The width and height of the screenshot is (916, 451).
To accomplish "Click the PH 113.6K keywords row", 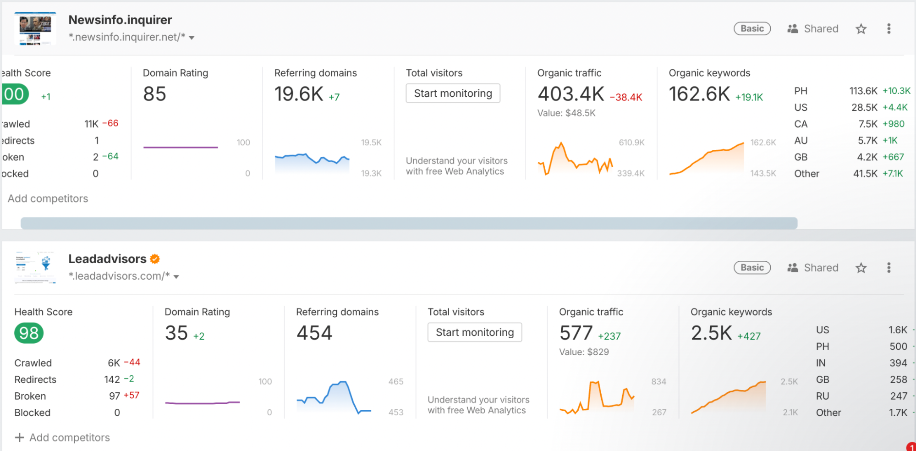I will [x=852, y=91].
